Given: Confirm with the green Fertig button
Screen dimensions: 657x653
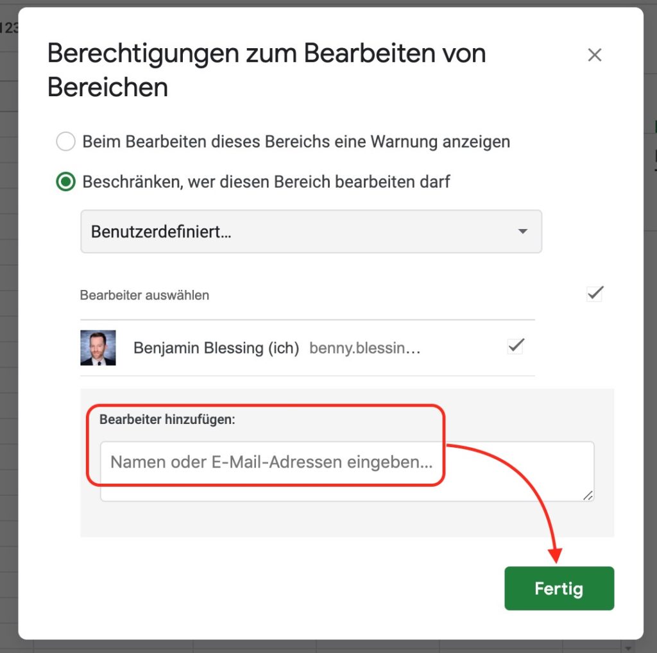Looking at the screenshot, I should pos(559,588).
